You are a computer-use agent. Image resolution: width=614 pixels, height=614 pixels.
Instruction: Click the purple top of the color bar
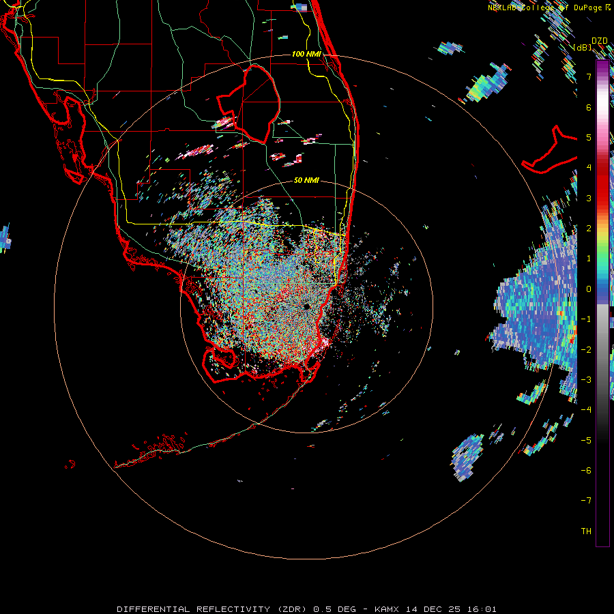click(x=602, y=67)
